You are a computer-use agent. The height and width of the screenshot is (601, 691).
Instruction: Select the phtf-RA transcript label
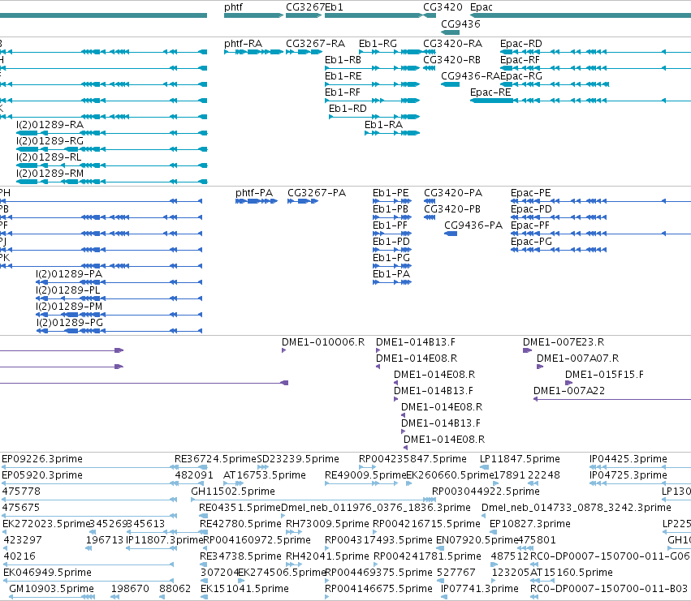[x=243, y=44]
